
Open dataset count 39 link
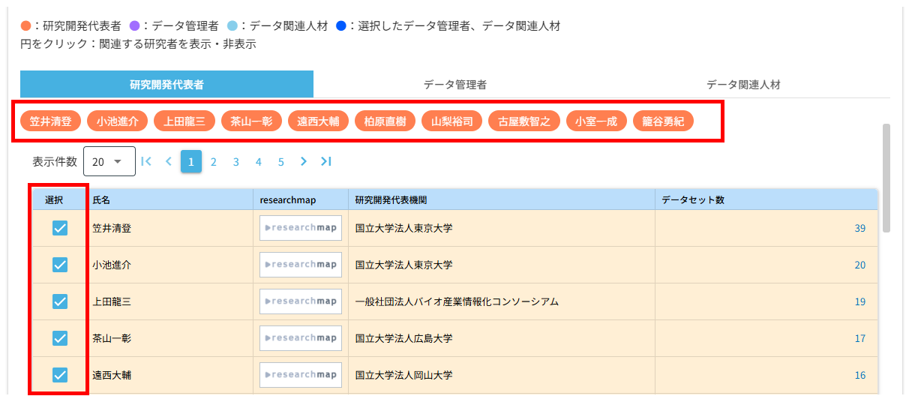(859, 228)
